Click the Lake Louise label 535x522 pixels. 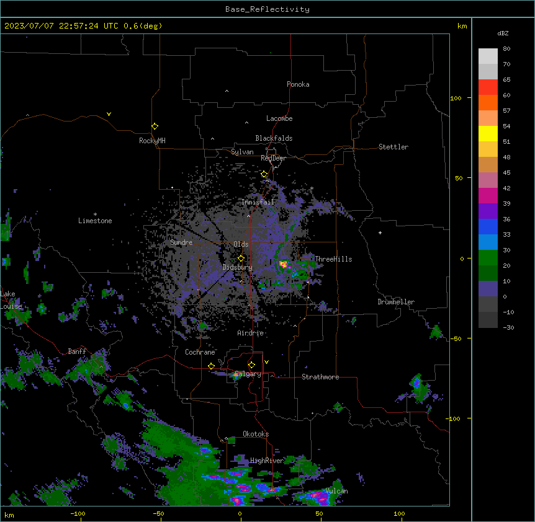(11, 300)
